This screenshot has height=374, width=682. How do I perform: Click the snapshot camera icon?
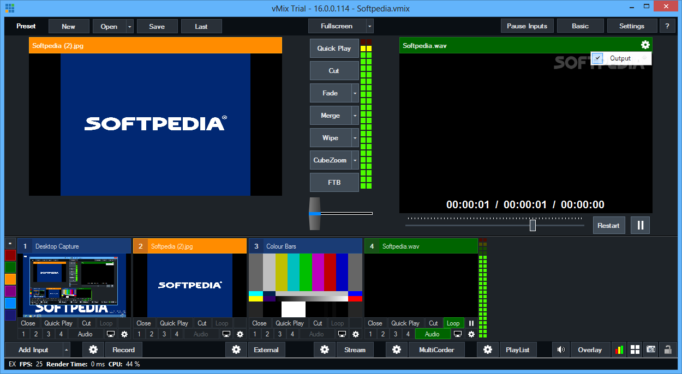(651, 349)
